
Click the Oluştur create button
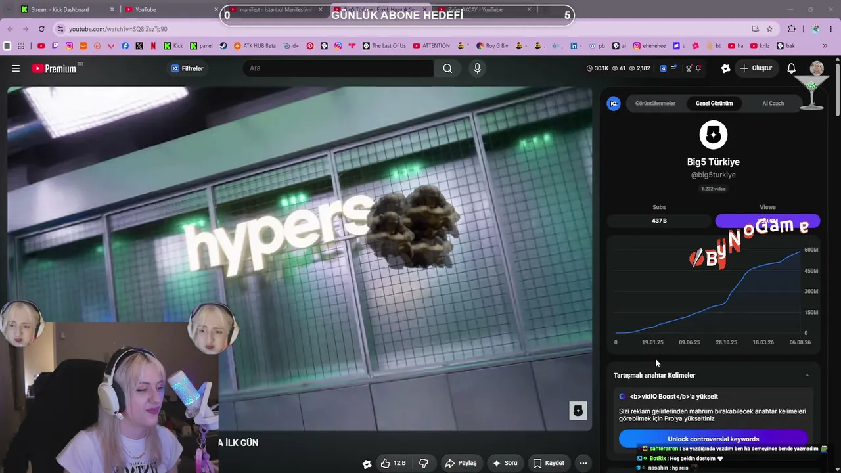pos(756,68)
